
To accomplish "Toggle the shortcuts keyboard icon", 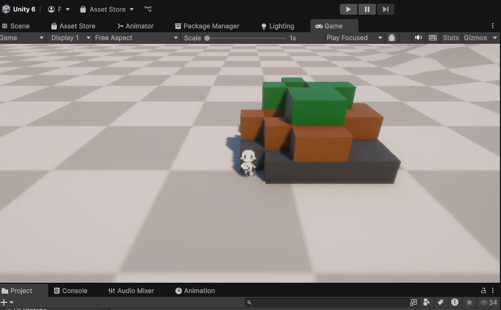I will click(x=433, y=38).
